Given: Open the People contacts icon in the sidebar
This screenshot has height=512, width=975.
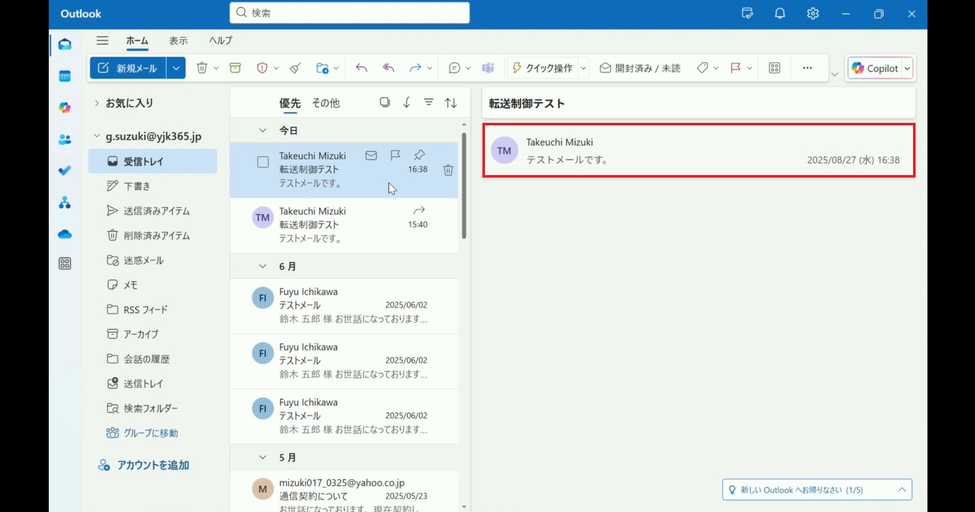Looking at the screenshot, I should [65, 140].
